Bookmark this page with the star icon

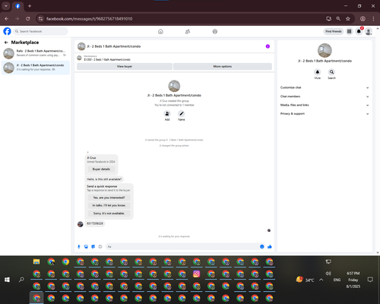(348, 18)
